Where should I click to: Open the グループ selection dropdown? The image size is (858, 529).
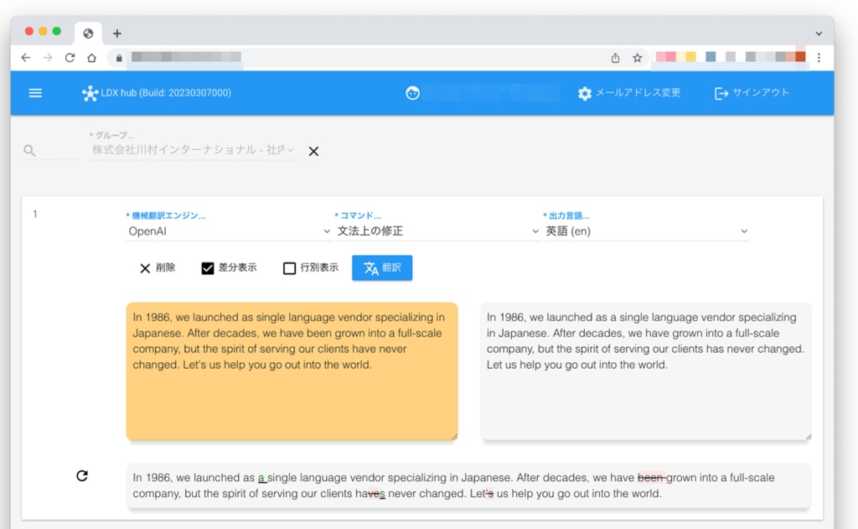193,150
